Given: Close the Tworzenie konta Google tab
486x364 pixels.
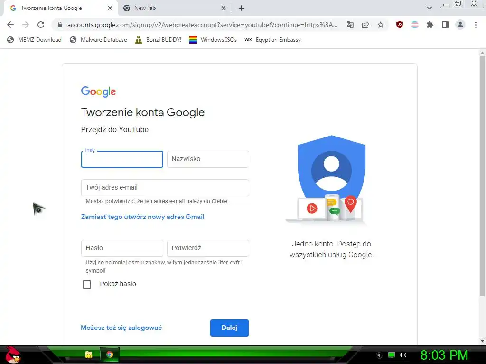Looking at the screenshot, I should pyautogui.click(x=110, y=8).
